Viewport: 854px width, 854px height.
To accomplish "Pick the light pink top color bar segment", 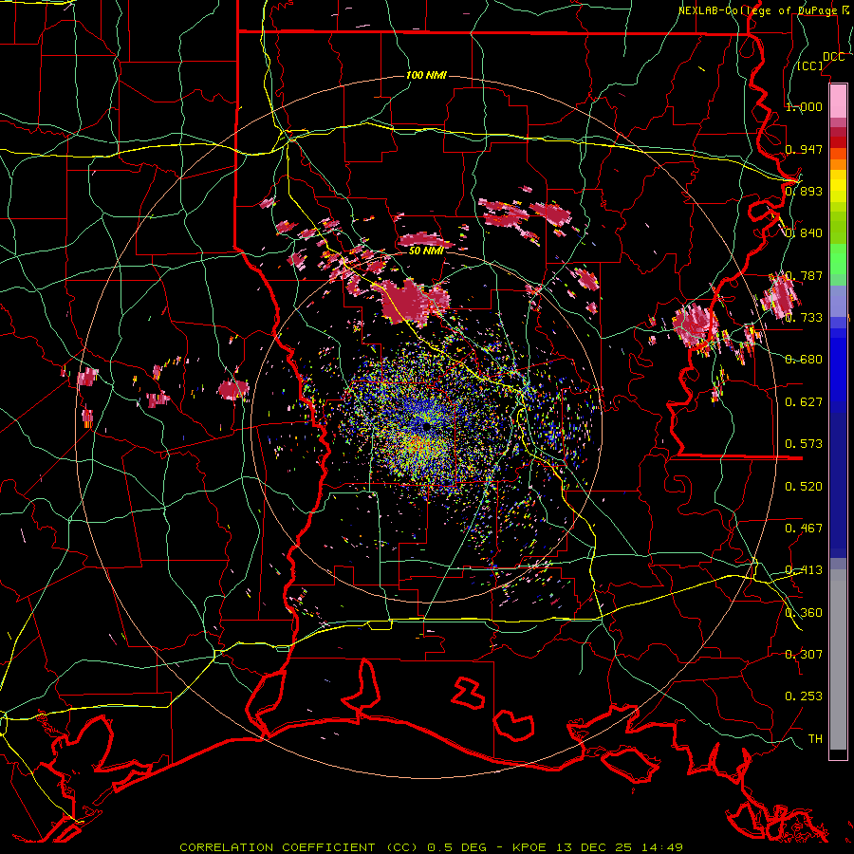I will coord(838,102).
